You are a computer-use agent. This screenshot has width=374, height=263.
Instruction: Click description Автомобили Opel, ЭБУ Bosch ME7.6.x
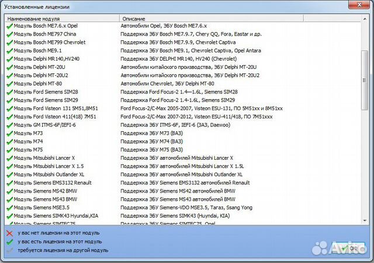[164, 26]
